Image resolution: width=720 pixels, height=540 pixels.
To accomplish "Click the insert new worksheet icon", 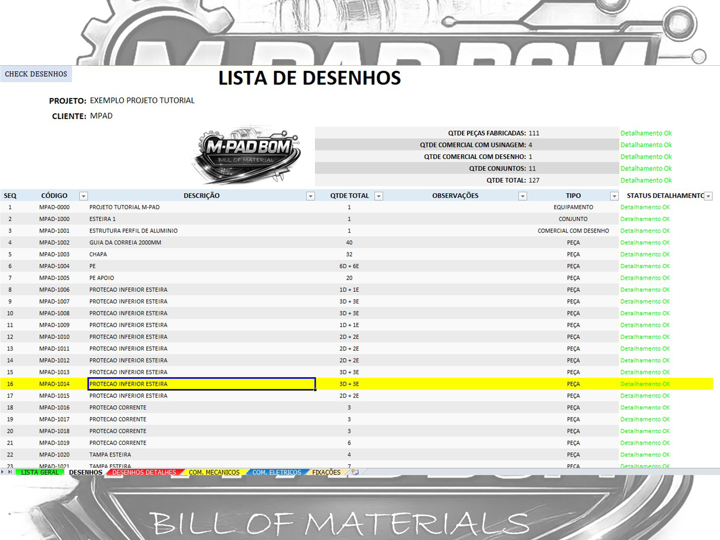I will tap(355, 472).
